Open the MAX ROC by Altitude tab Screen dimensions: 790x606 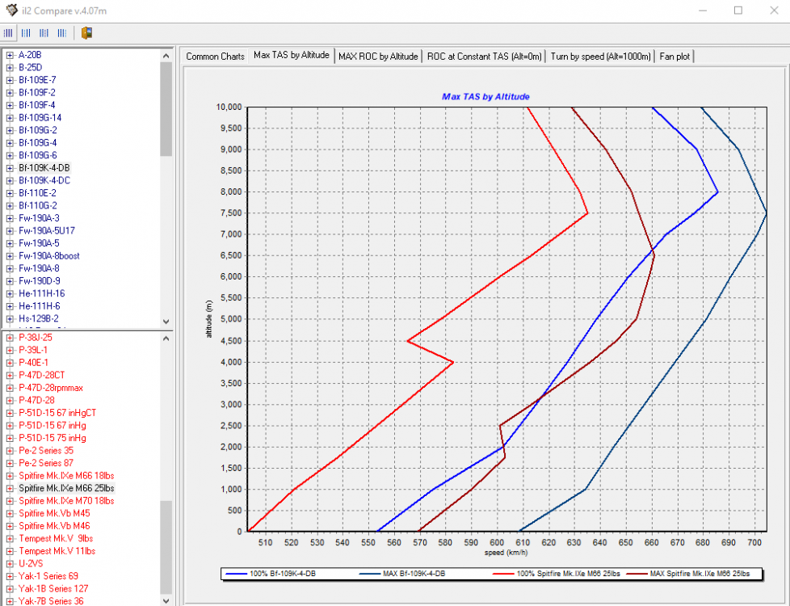tap(378, 57)
